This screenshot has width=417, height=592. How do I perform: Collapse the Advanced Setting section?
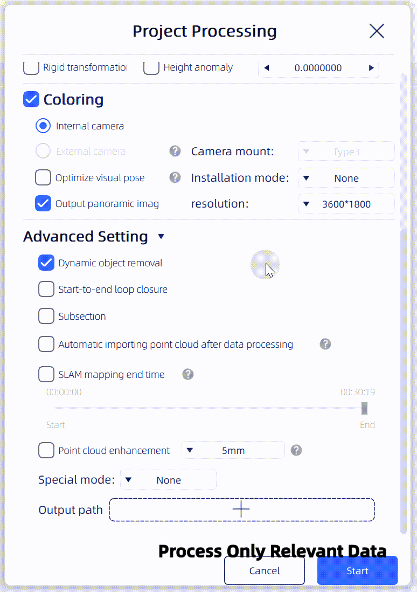coord(161,237)
